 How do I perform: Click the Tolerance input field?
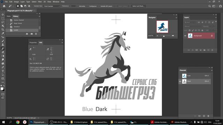[72, 6]
